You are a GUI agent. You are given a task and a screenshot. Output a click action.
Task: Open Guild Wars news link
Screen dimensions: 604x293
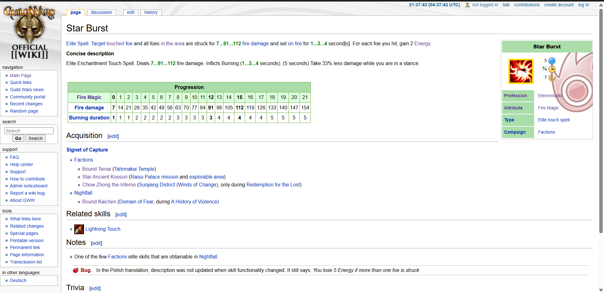click(x=27, y=90)
